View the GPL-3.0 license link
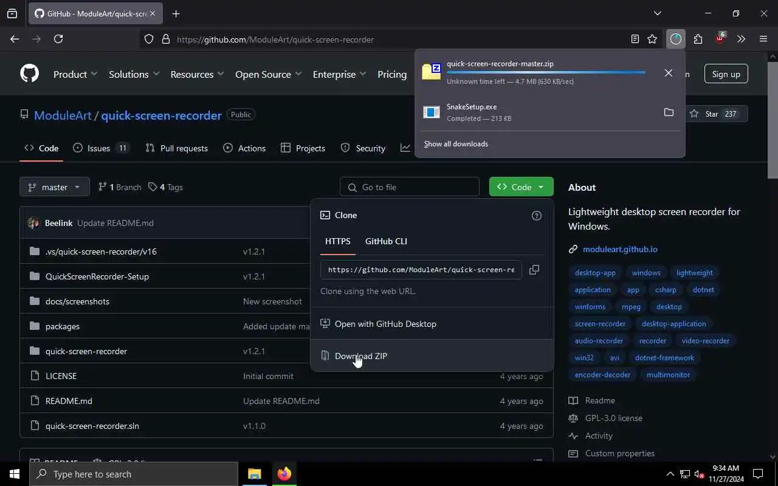Viewport: 778px width, 486px height. (613, 418)
